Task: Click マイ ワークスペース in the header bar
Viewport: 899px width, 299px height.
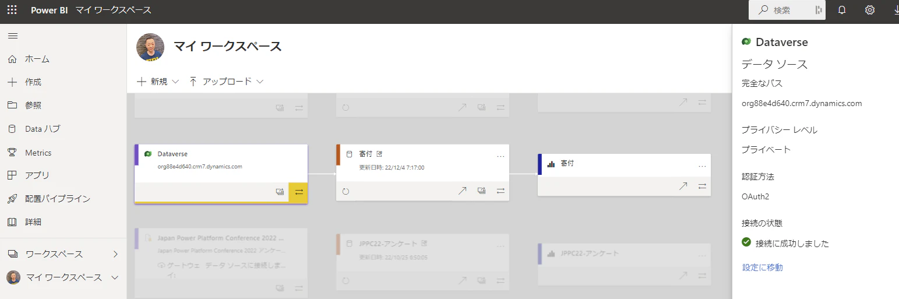Action: click(113, 10)
